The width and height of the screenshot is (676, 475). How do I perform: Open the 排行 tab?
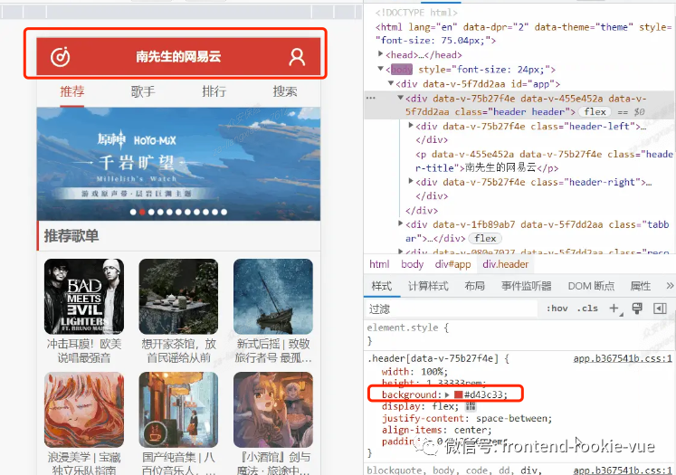click(x=214, y=91)
